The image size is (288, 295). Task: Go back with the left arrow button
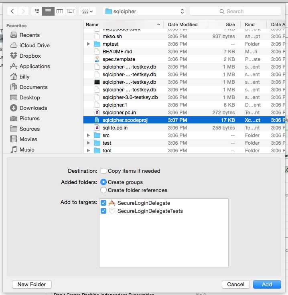[x=12, y=11]
